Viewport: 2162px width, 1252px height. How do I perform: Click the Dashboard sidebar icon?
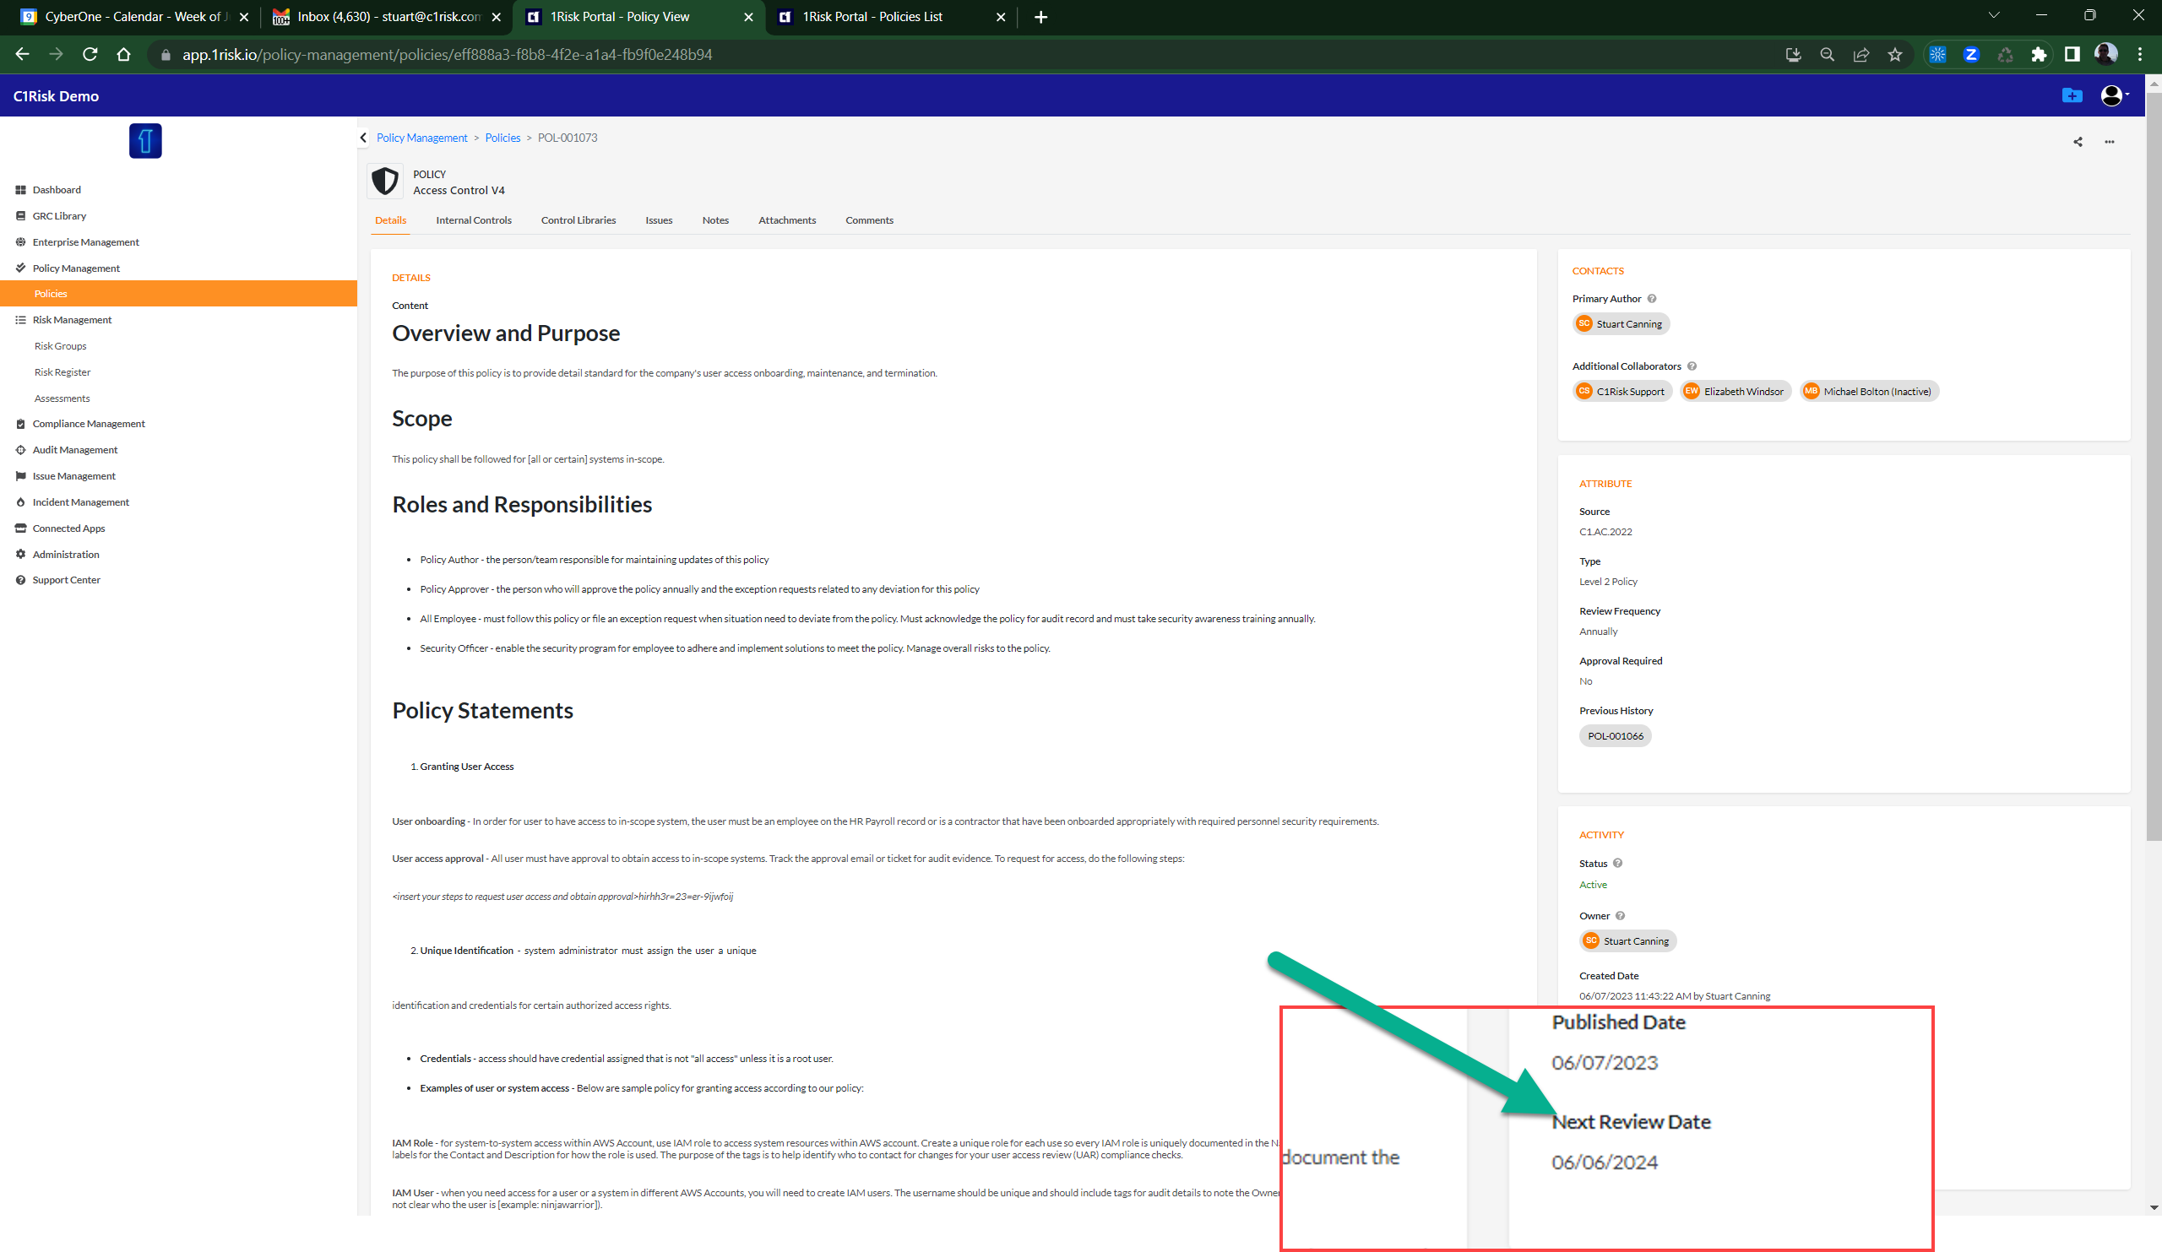click(20, 189)
